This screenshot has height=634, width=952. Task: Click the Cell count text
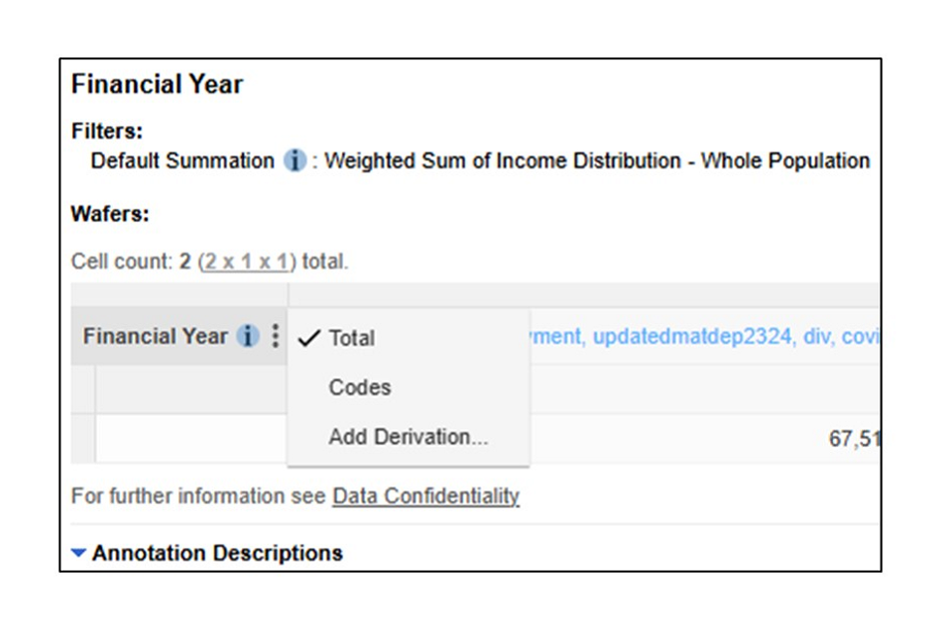(x=124, y=263)
